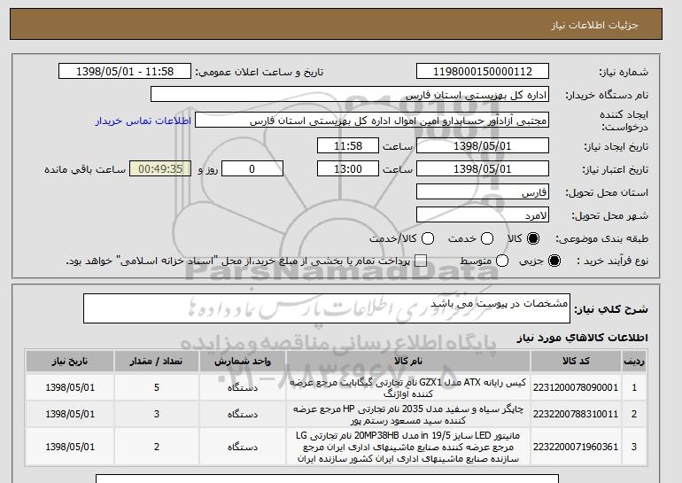Viewport: 682px width, 483px height.
Task: Click the نام کالا column header
Action: click(x=408, y=362)
